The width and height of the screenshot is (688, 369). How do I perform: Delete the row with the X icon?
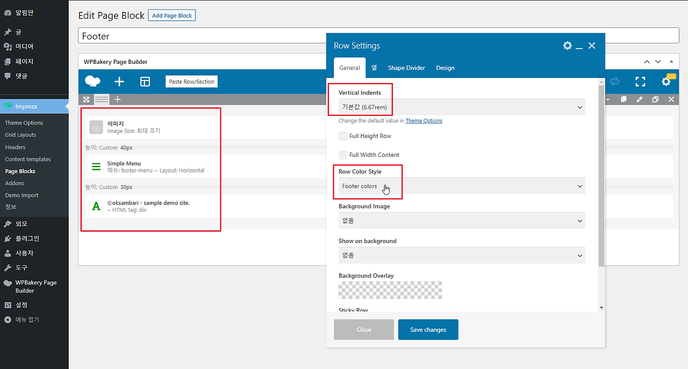671,99
